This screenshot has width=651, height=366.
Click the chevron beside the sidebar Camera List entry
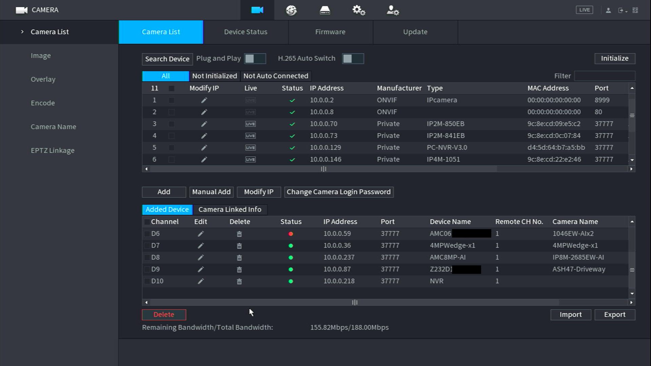[x=22, y=32]
